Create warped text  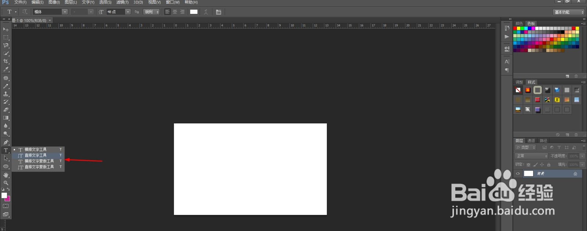(x=206, y=12)
